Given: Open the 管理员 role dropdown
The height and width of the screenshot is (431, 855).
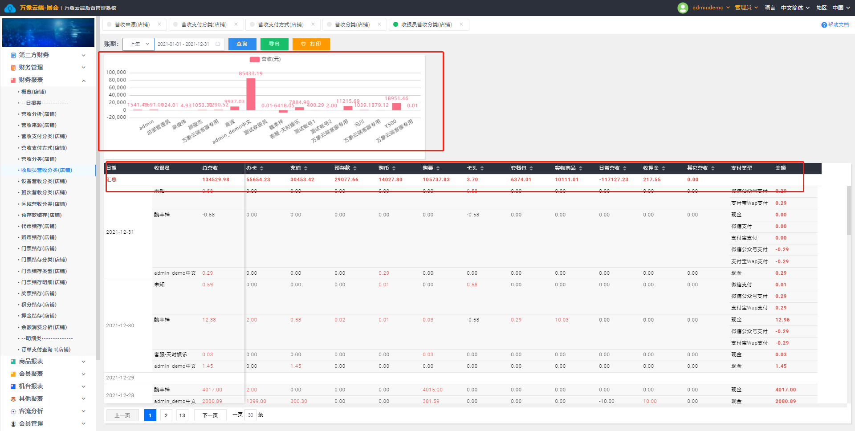Looking at the screenshot, I should pos(746,8).
